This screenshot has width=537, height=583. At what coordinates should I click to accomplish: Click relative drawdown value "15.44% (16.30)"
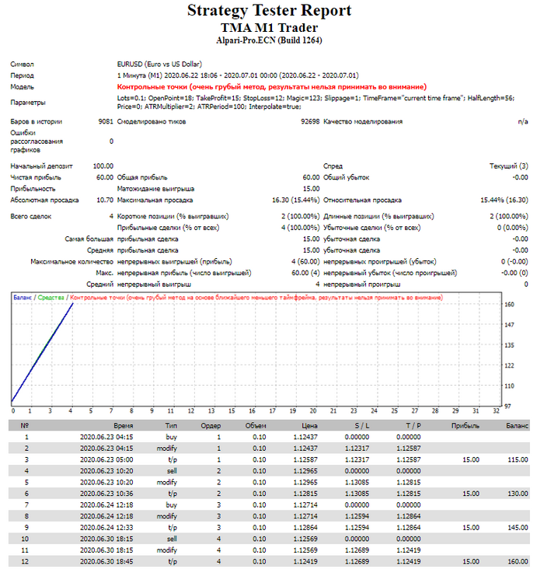pyautogui.click(x=504, y=200)
